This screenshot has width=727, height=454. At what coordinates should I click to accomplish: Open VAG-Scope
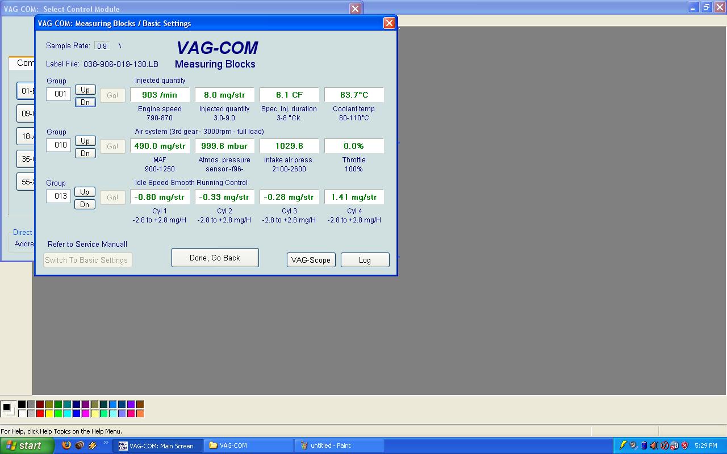tap(311, 260)
